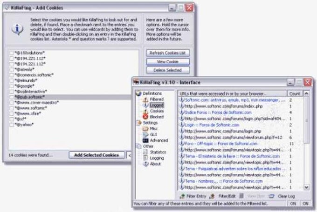This screenshot has height=212, width=317.
Task: Click the Advanced console icon
Action: point(145,140)
